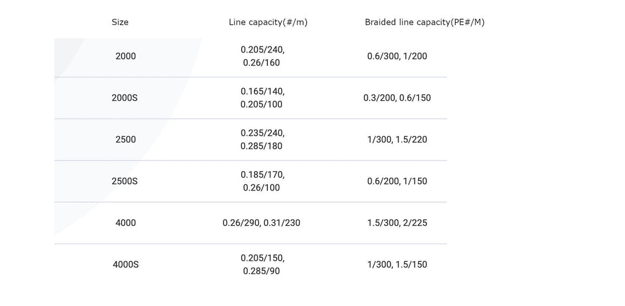625x306 pixels.
Task: Click braided capacity 0.6/300, 1/200 cell
Action: (397, 56)
